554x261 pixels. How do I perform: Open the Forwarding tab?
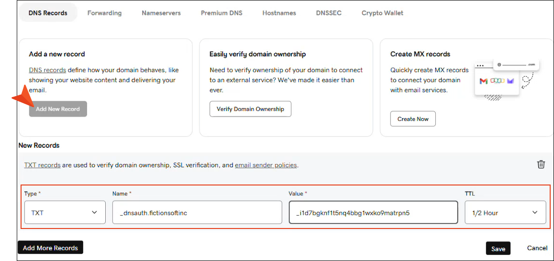pyautogui.click(x=104, y=13)
